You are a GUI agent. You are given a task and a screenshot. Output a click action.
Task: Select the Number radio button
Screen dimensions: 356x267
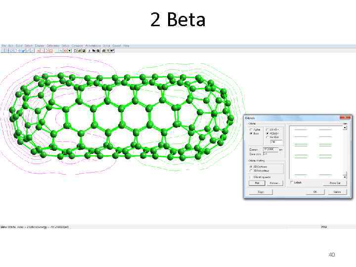tap(272, 137)
